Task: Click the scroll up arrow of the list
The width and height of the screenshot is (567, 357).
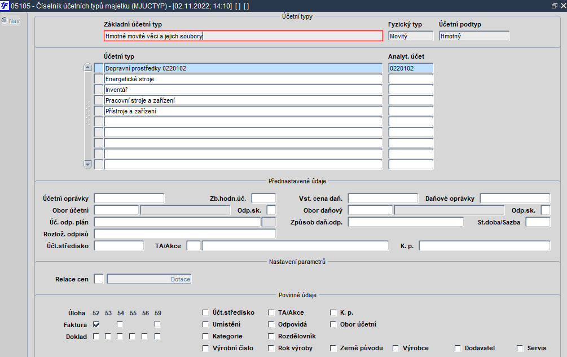Action: coord(87,68)
